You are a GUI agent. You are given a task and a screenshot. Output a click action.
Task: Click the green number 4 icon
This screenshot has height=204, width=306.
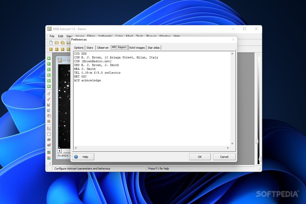[49, 86]
